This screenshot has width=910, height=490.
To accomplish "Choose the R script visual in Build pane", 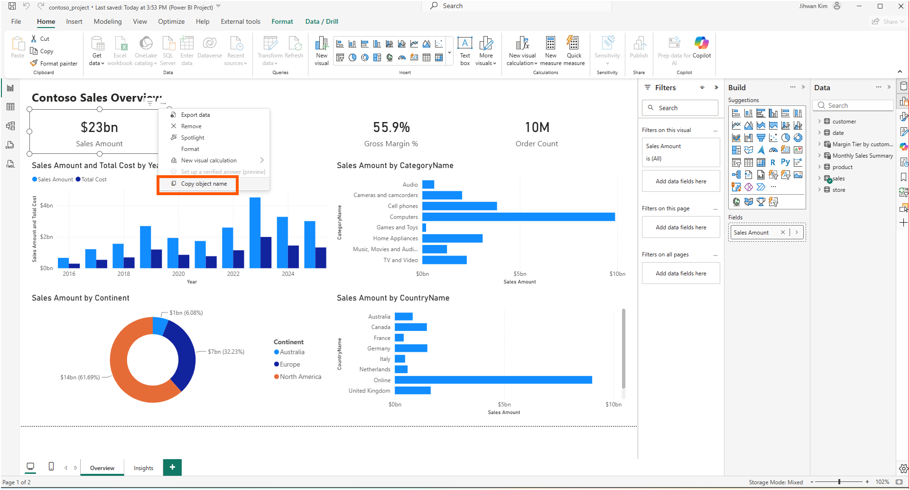I will coord(773,162).
